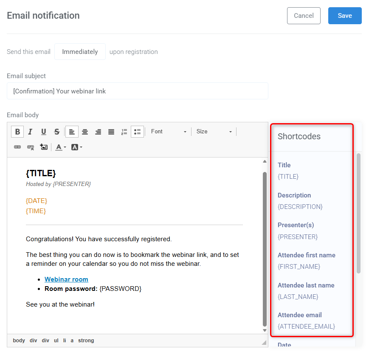The image size is (369, 355).
Task: Open the Webinar room link
Action: coord(66,279)
